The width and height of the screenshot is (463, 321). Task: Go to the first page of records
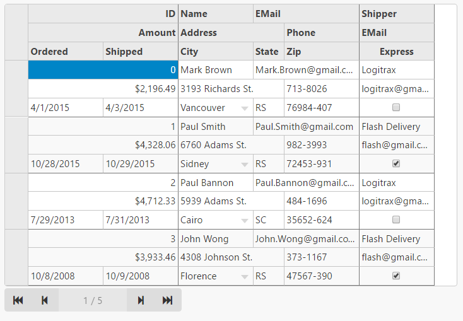click(18, 300)
